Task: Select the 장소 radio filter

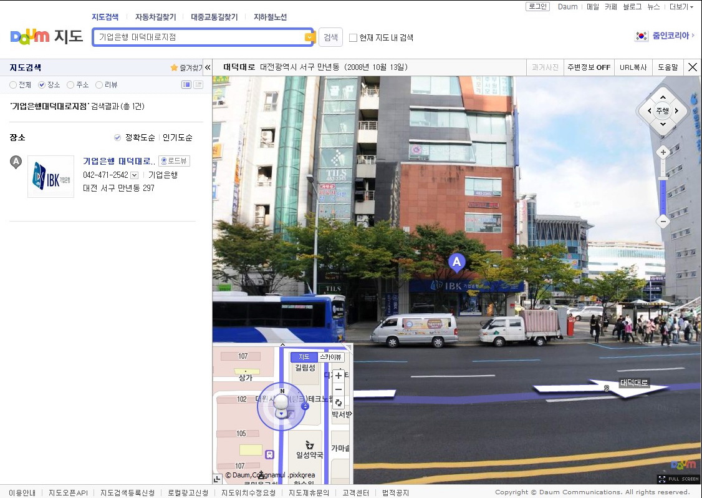Action: pos(42,85)
